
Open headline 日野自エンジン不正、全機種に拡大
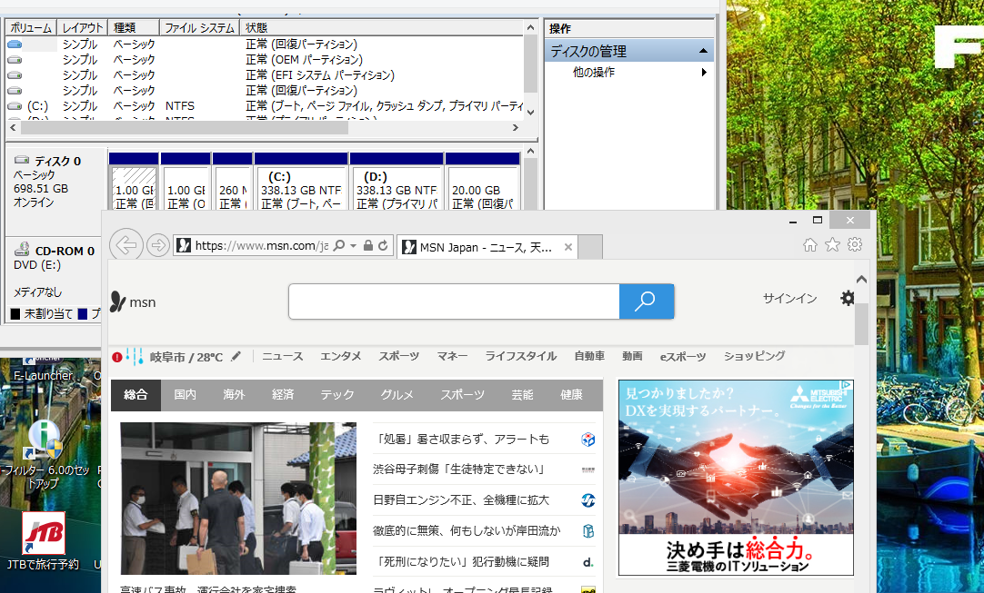(461, 500)
